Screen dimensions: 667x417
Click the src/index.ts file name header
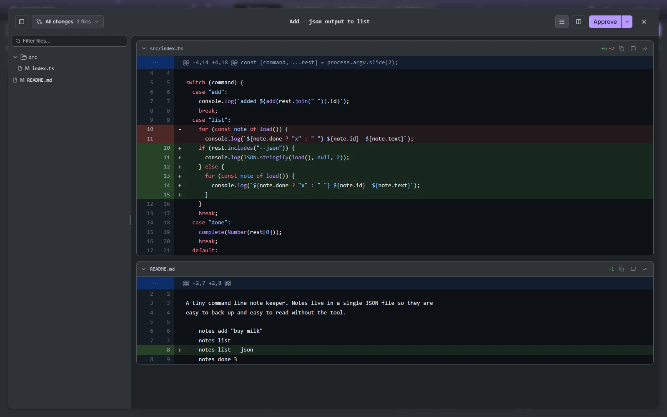tap(166, 48)
